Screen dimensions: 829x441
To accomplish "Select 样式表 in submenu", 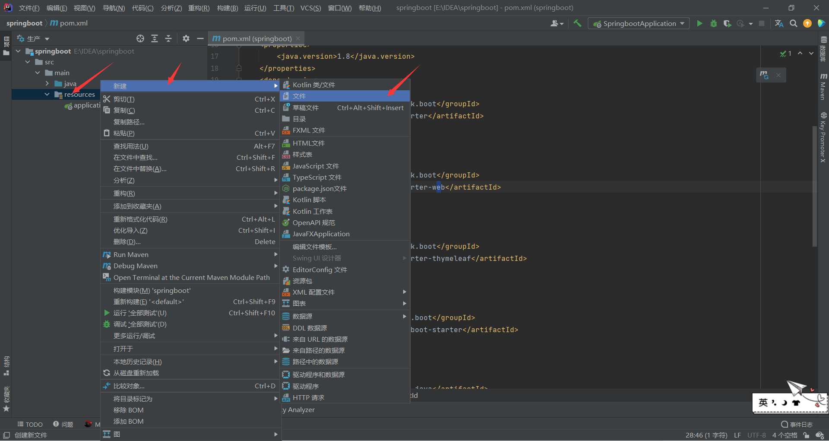I will coord(345,154).
